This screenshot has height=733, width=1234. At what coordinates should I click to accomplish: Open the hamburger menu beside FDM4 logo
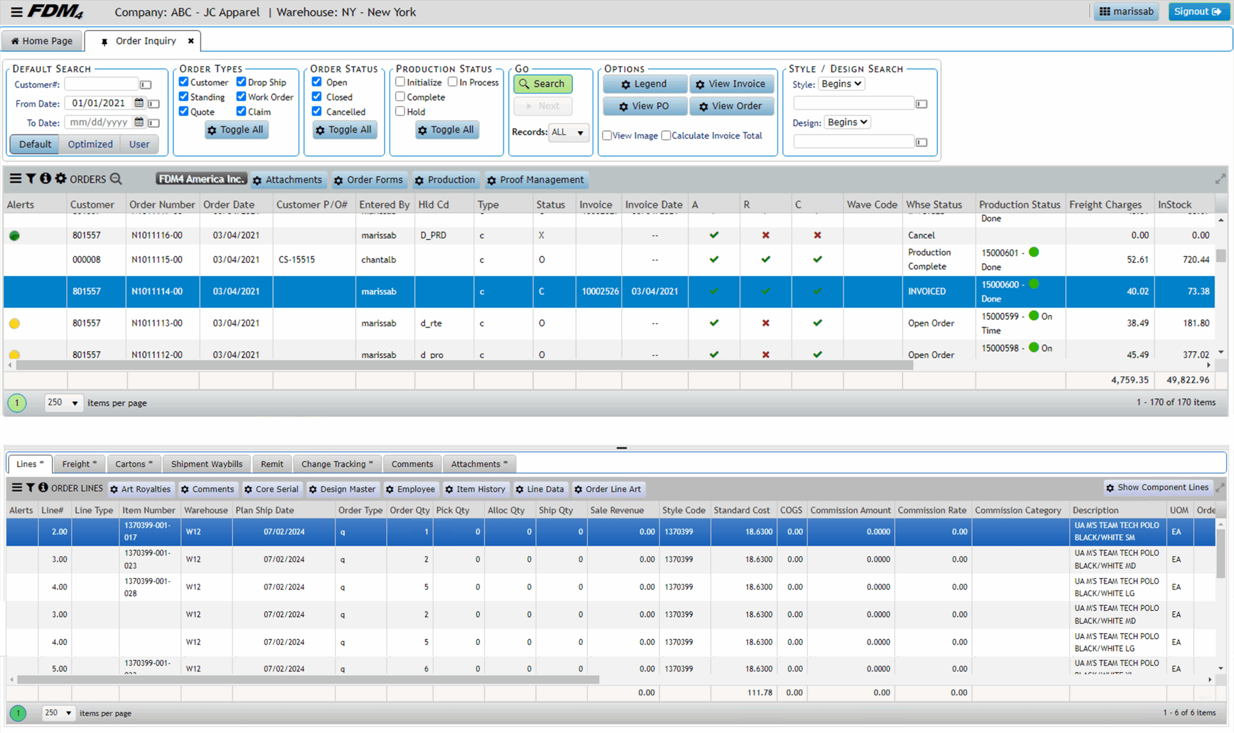point(16,12)
